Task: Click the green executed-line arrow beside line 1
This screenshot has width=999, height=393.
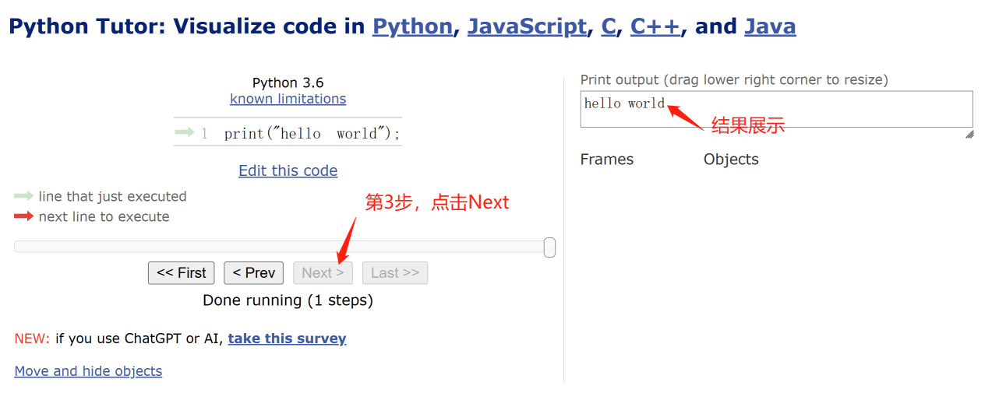Action: pyautogui.click(x=185, y=132)
